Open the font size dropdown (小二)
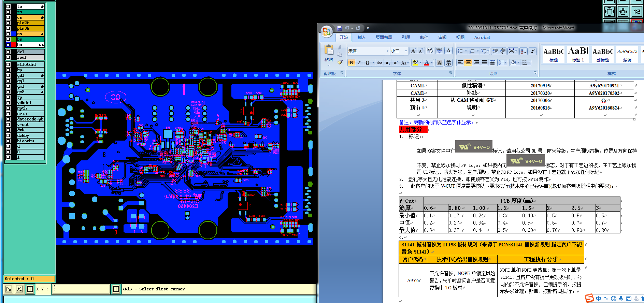644x303 pixels. point(406,51)
